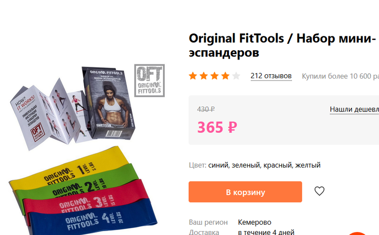This screenshot has width=379, height=235.
Task: Click the orange circle at bottom right
Action: click(357, 234)
